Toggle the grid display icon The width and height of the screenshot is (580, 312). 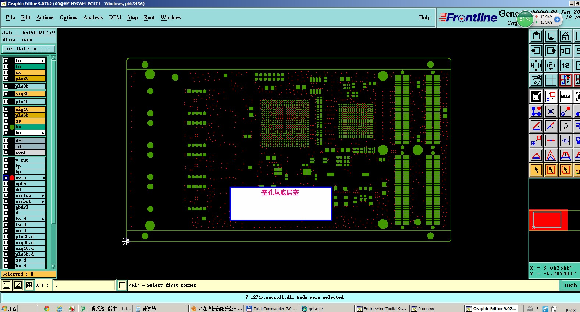(x=551, y=80)
